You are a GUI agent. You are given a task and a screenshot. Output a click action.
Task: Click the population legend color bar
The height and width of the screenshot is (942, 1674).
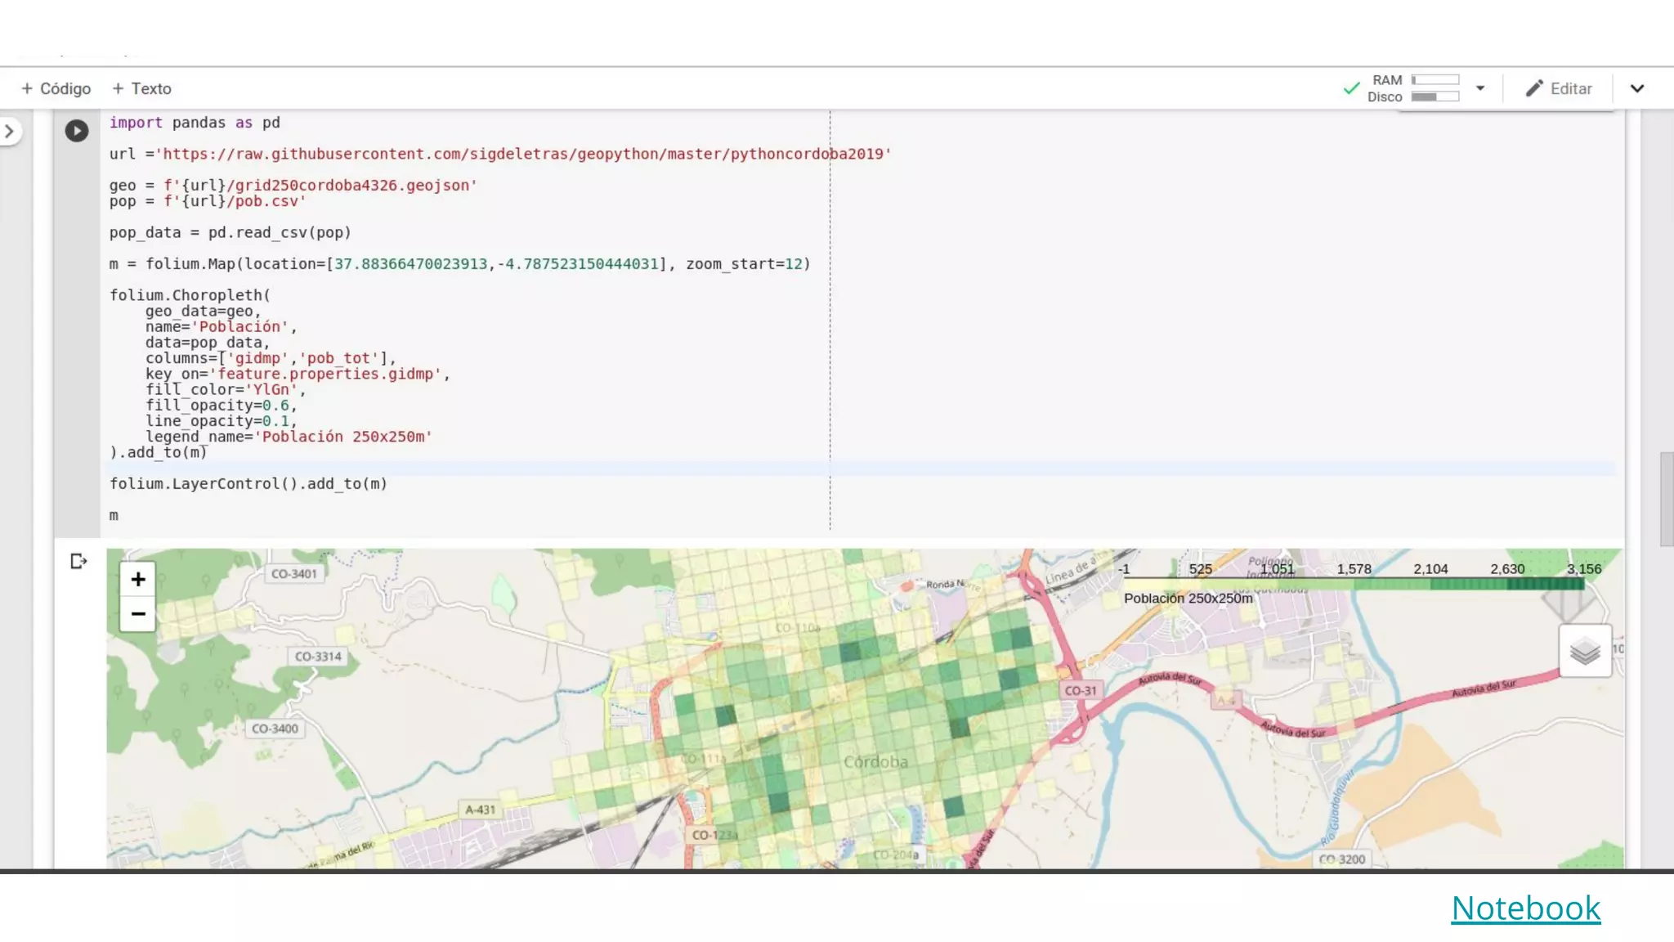[1354, 584]
